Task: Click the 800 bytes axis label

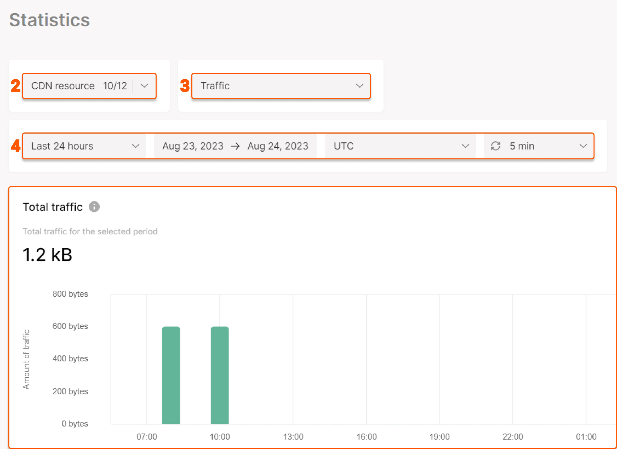Action: [70, 294]
